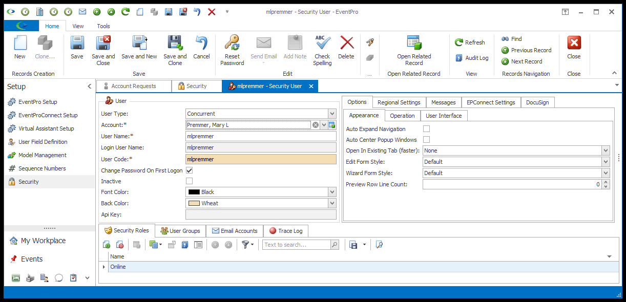Open Related Record from the ribbon
626x302 pixels.
coord(414,50)
